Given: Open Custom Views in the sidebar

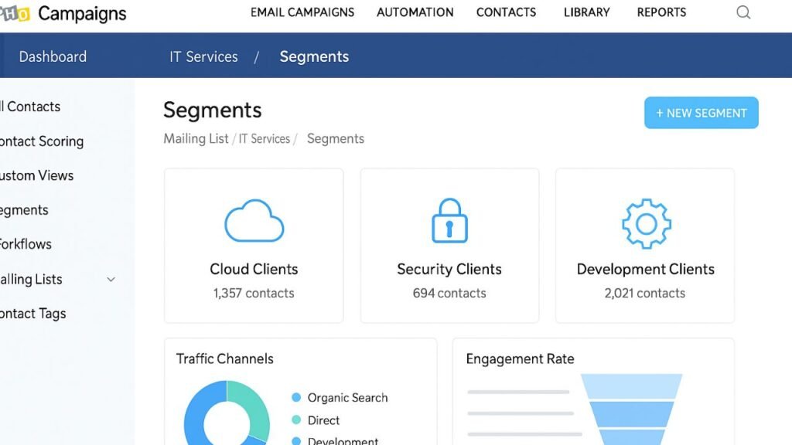Looking at the screenshot, I should tap(36, 175).
